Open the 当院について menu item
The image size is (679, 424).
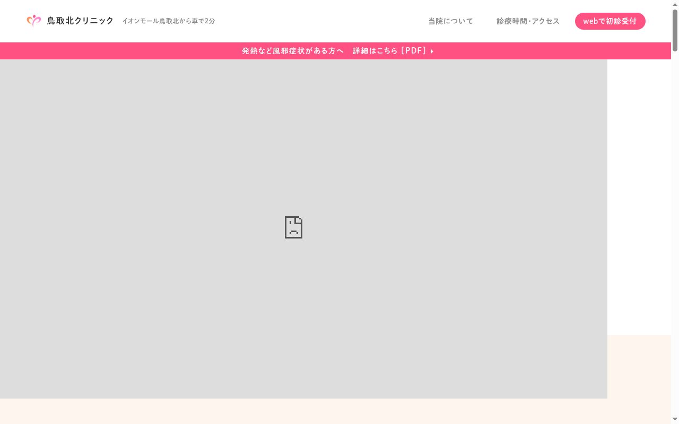(x=450, y=21)
